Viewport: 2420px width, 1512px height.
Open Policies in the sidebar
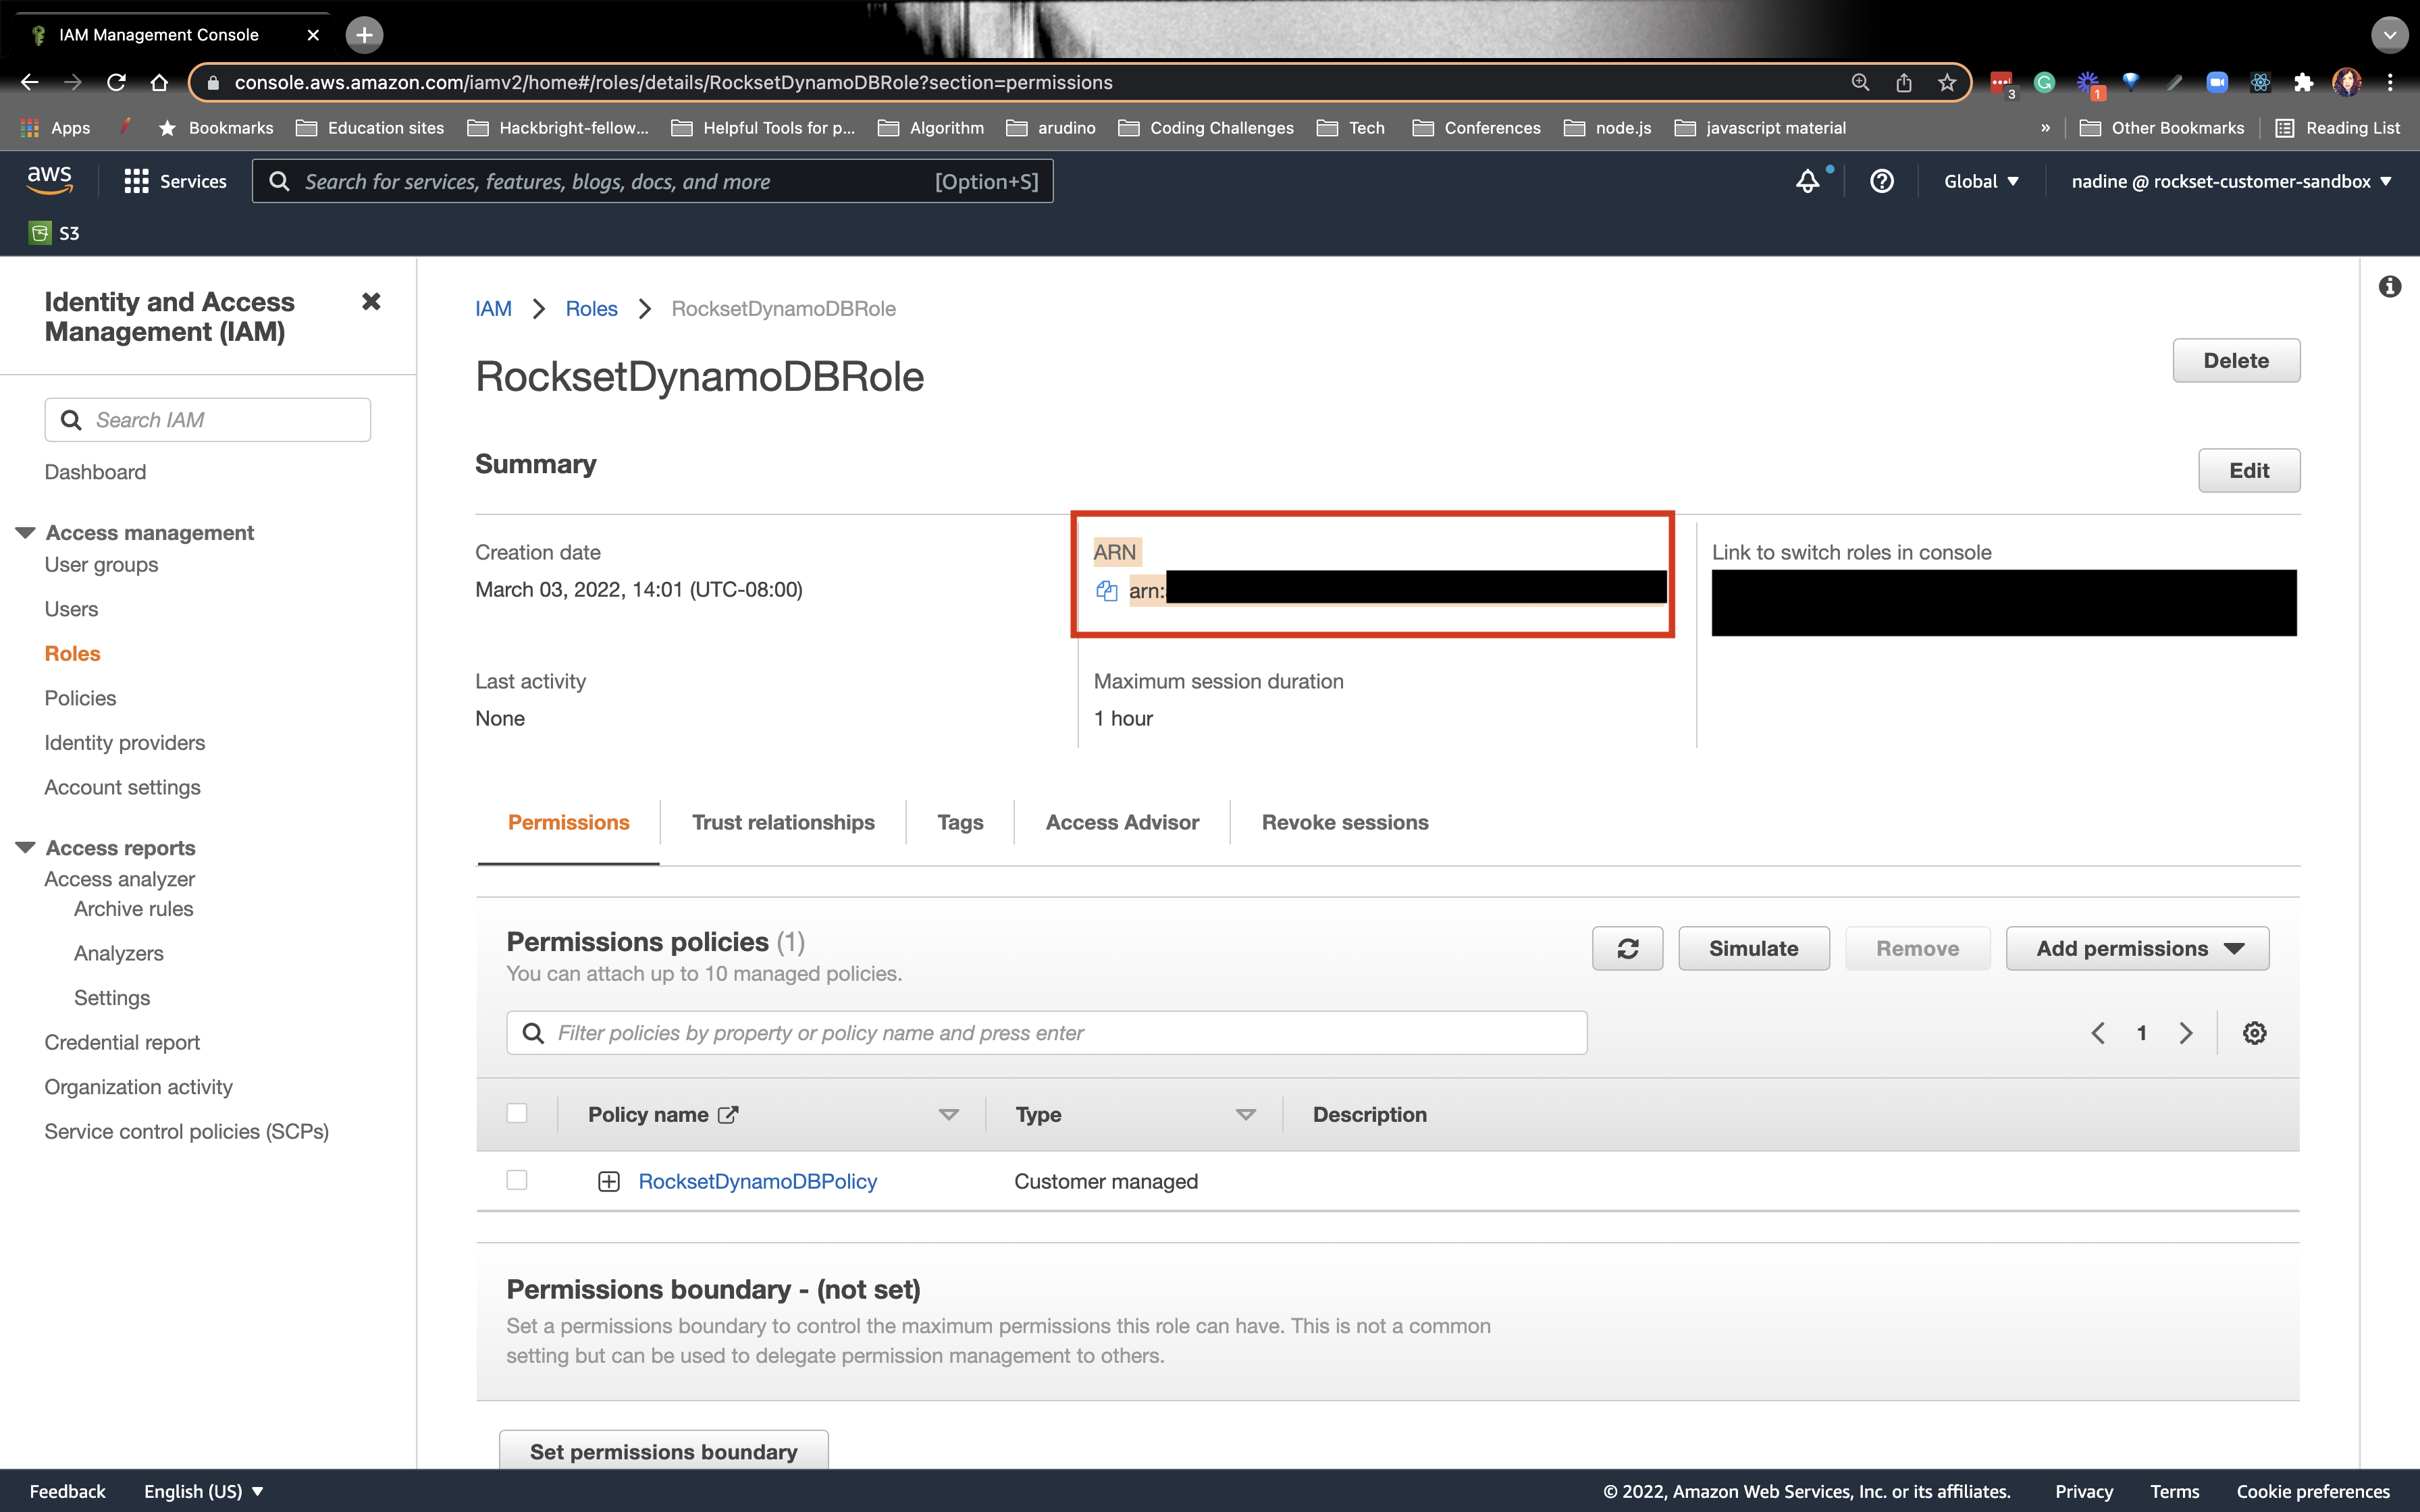[x=80, y=698]
